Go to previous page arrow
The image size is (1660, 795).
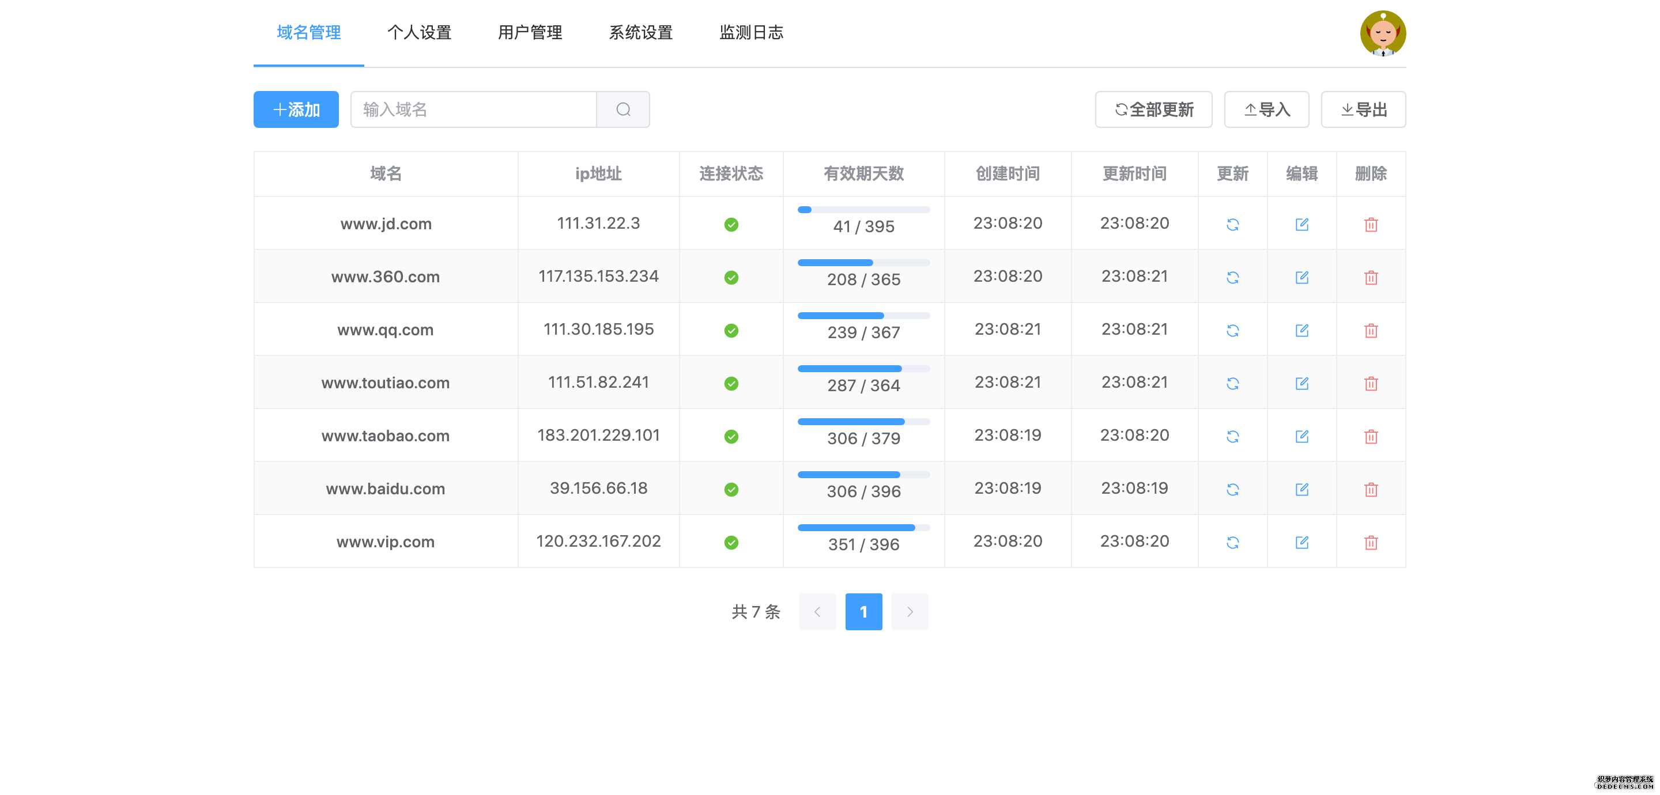click(x=817, y=611)
